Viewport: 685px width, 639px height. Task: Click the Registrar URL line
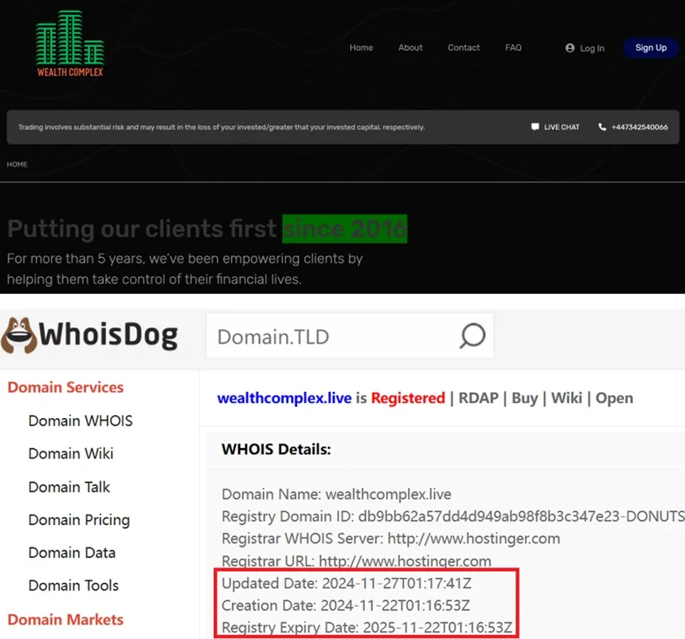click(x=356, y=561)
